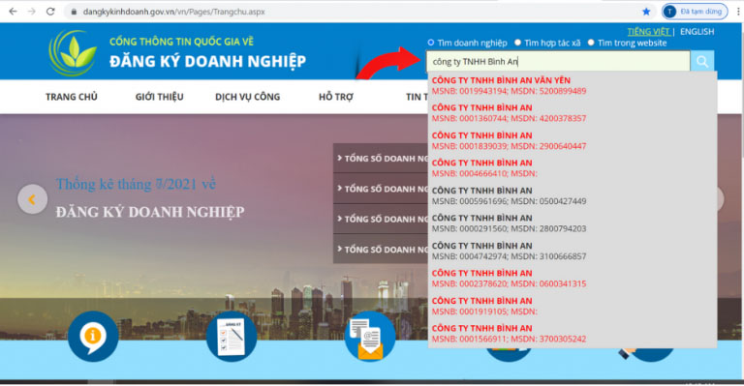The height and width of the screenshot is (386, 744).
Task: Click the address bar URL
Action: 173,12
